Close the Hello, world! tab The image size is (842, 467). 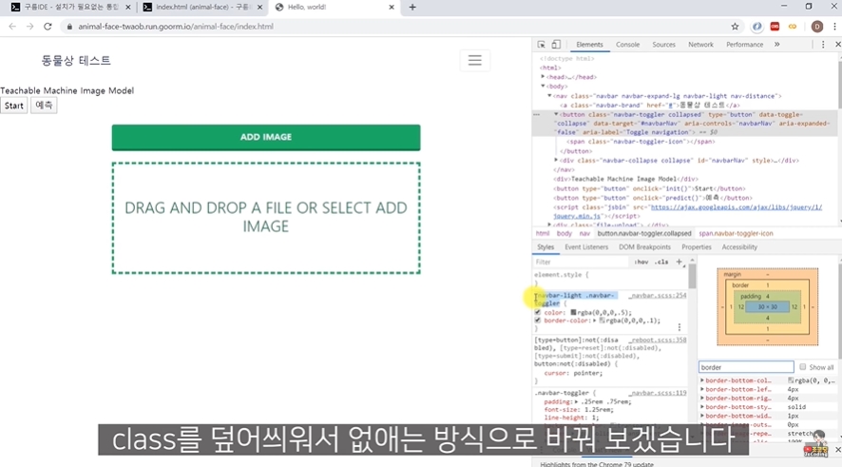tap(392, 7)
